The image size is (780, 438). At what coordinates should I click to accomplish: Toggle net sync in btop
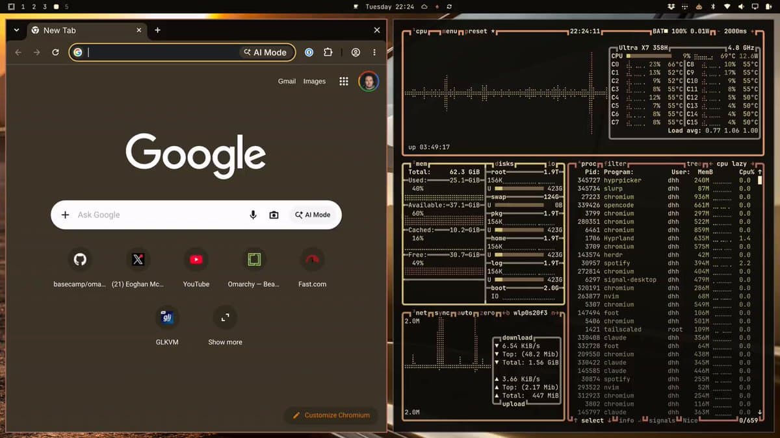441,313
